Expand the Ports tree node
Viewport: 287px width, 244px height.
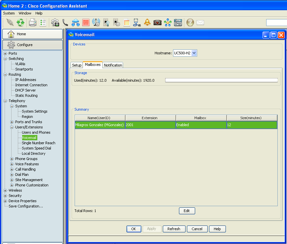click(x=5, y=53)
